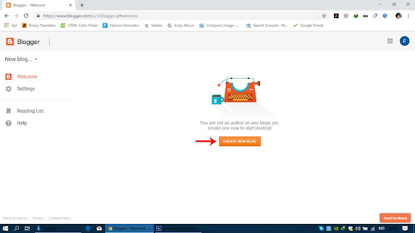415x233 pixels.
Task: Click the CREATE NEW BLOG button
Action: 239,141
